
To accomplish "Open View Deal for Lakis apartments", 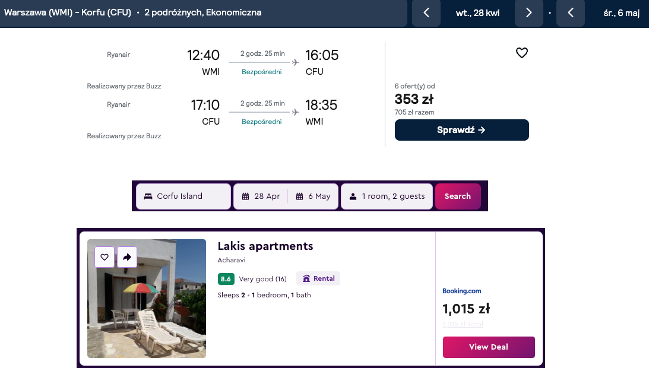I will (488, 347).
